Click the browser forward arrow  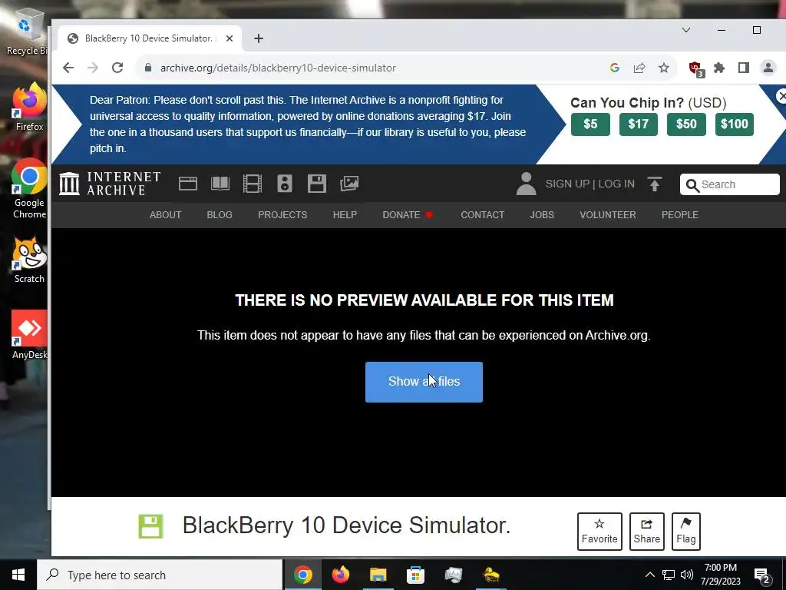pos(93,68)
